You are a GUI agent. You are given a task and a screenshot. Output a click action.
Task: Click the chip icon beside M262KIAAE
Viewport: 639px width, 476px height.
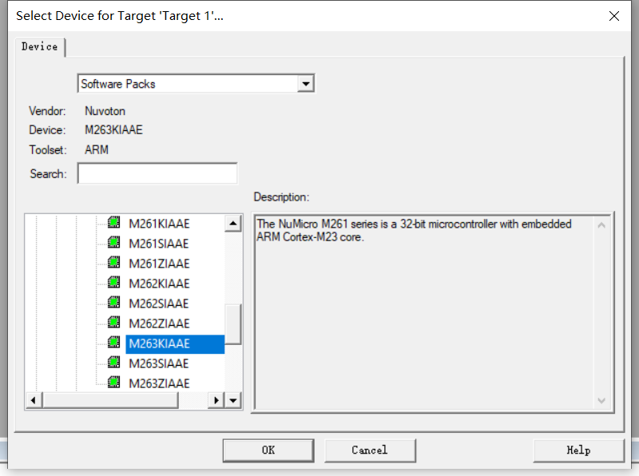(113, 283)
